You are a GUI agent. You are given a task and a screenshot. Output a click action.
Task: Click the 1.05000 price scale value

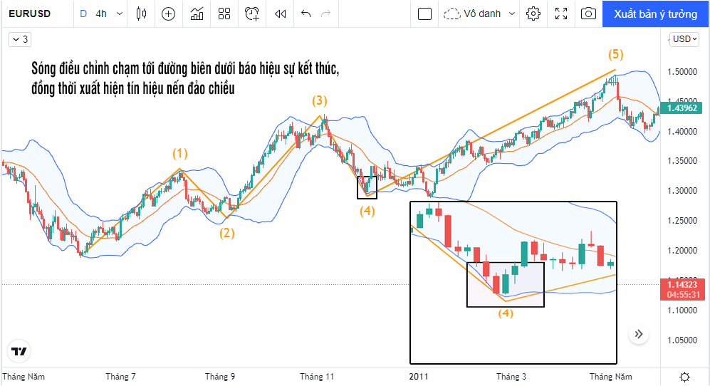pos(682,340)
